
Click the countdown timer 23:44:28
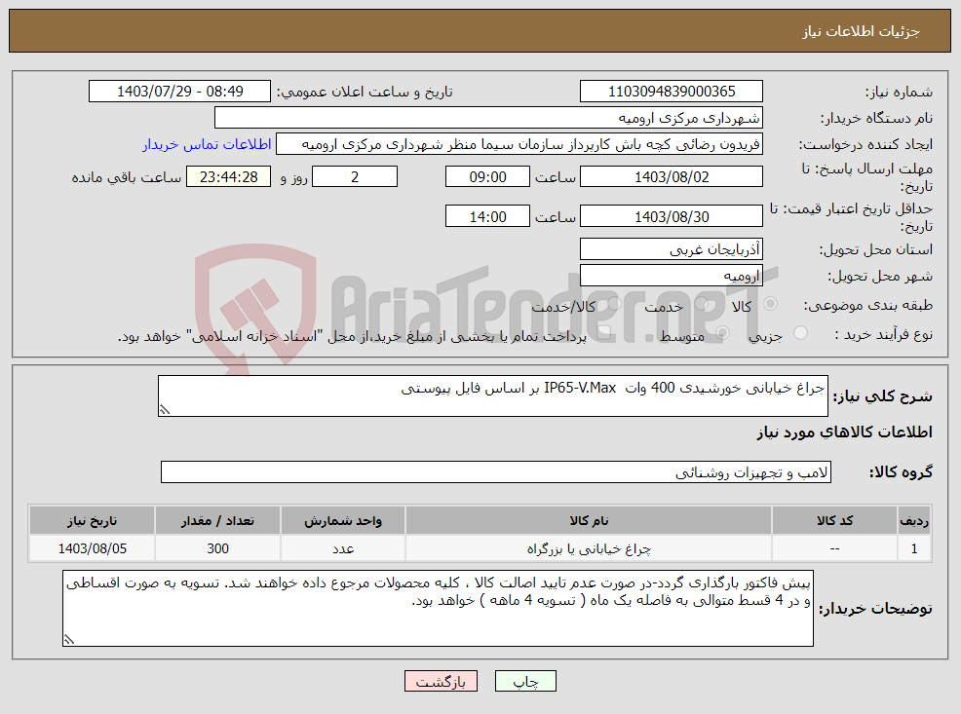pyautogui.click(x=229, y=176)
